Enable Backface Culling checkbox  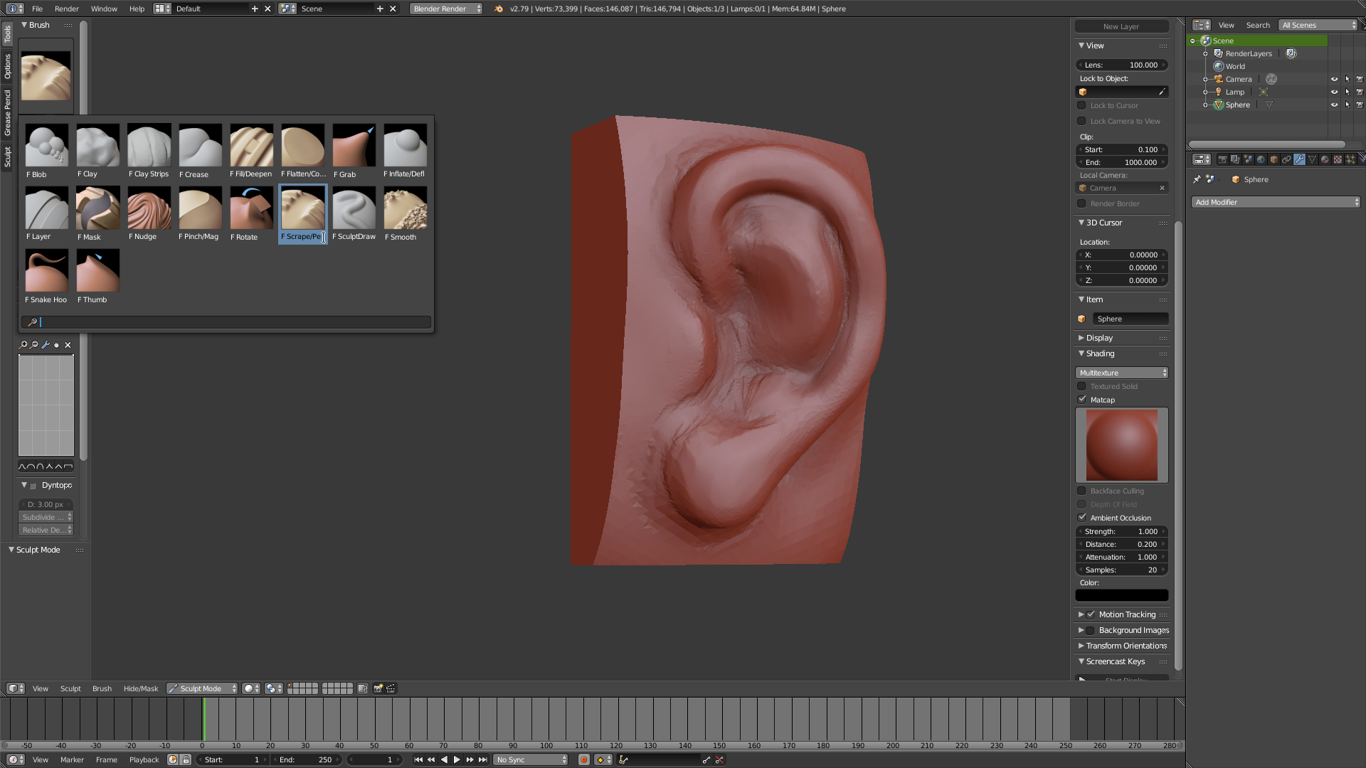tap(1082, 491)
